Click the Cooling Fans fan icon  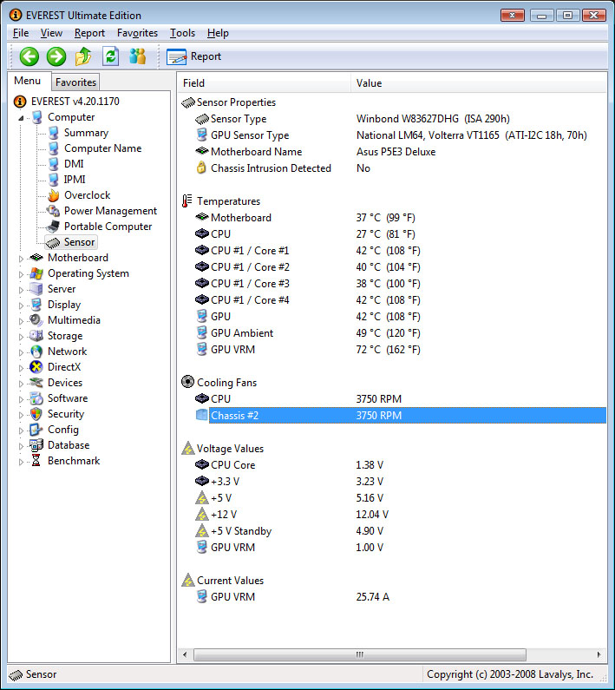coord(188,382)
